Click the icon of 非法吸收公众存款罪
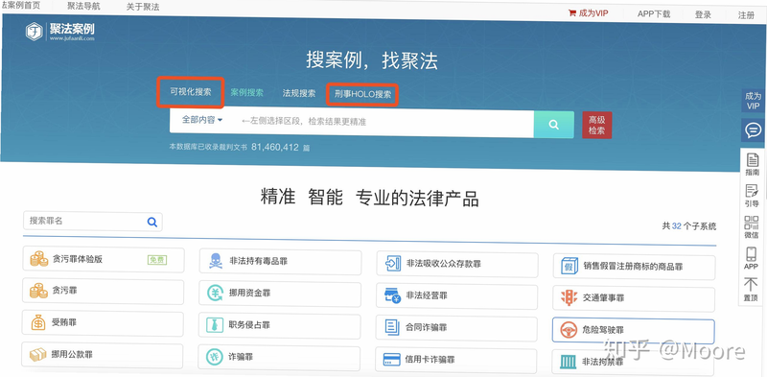 393,263
